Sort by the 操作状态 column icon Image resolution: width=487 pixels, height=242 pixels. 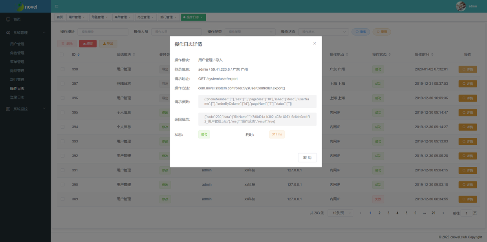coord(390,55)
